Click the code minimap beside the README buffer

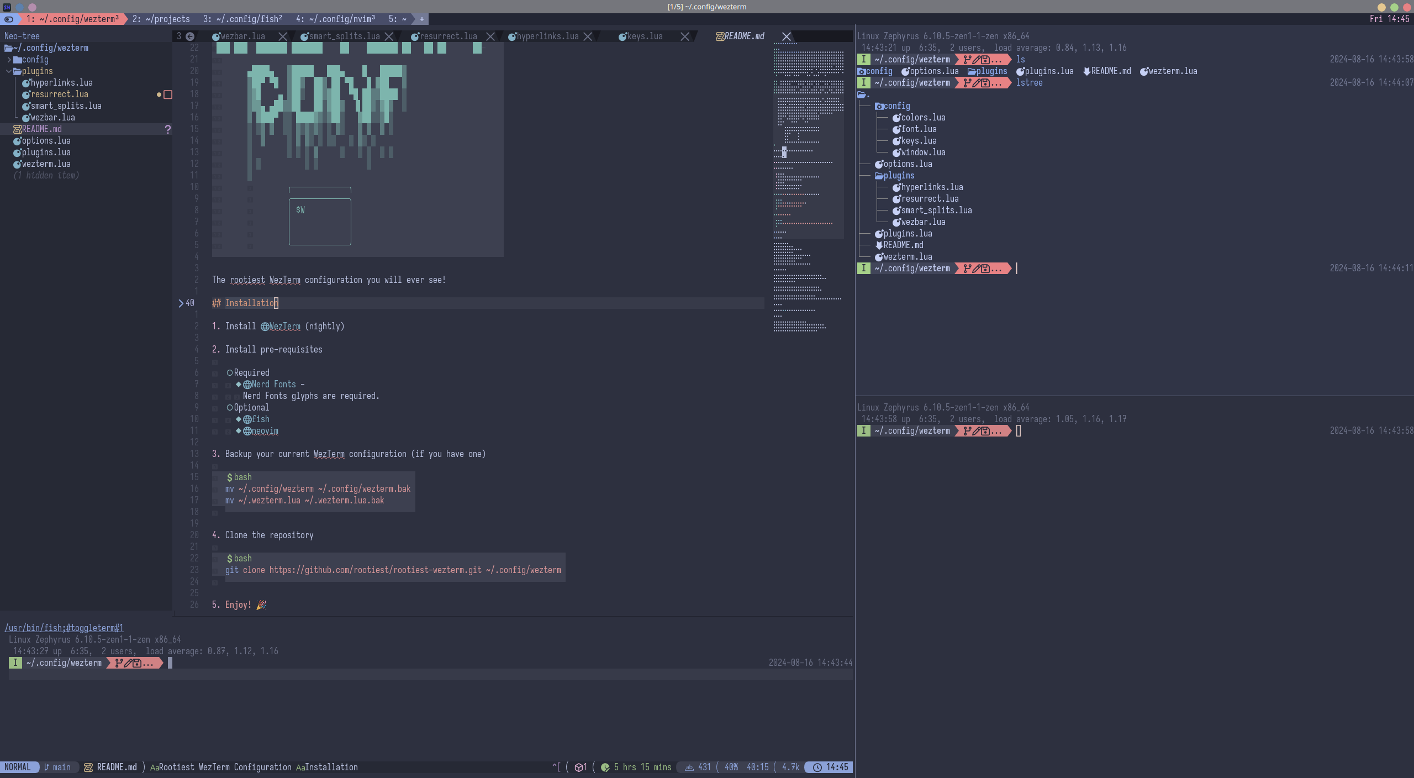tap(808, 188)
